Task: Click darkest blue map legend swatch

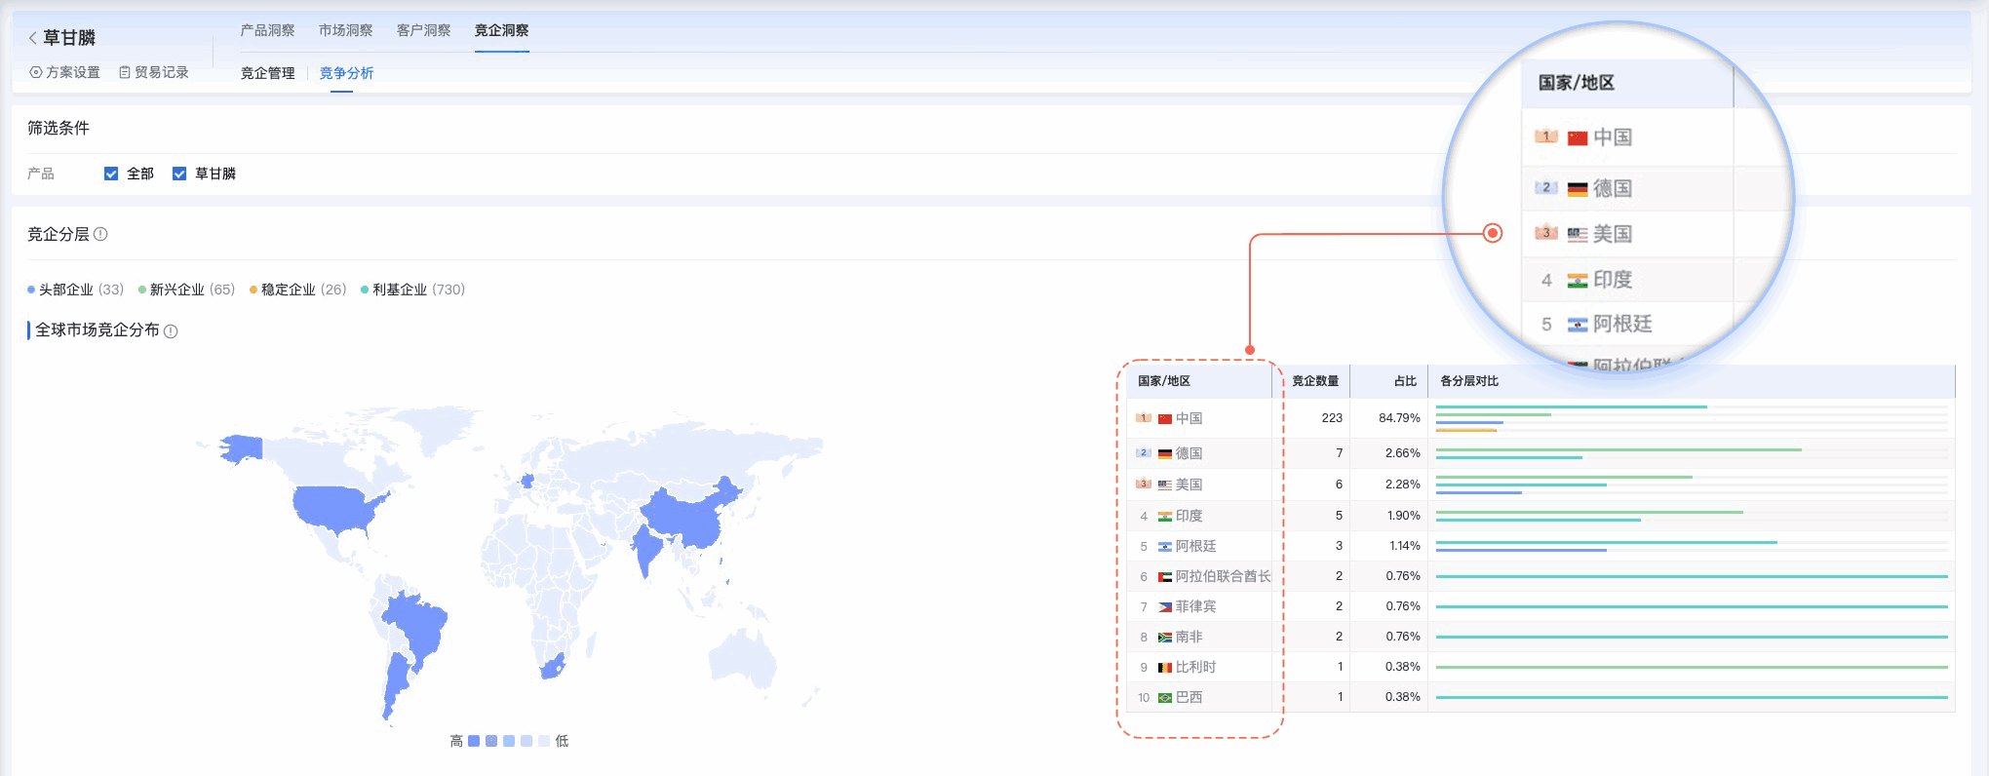Action: (474, 741)
